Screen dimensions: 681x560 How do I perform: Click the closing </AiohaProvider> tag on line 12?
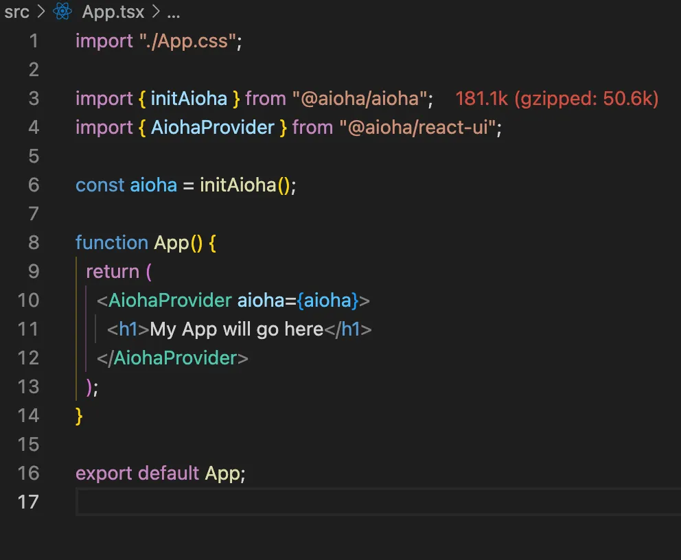pyautogui.click(x=172, y=358)
